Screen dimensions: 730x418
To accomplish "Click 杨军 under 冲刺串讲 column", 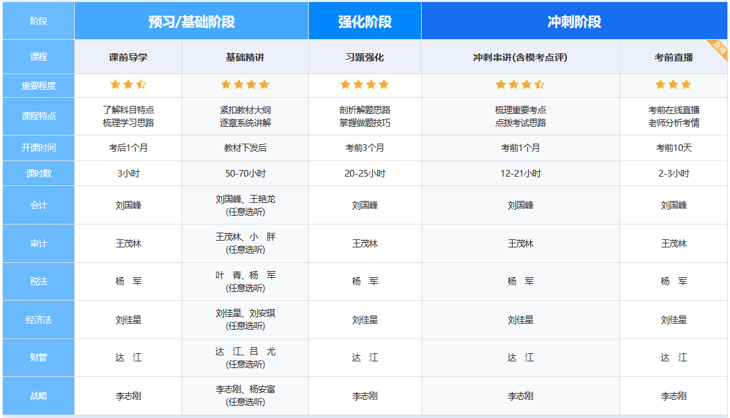I will coord(520,281).
